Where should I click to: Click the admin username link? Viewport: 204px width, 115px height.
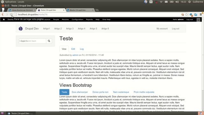click(x=181, y=19)
